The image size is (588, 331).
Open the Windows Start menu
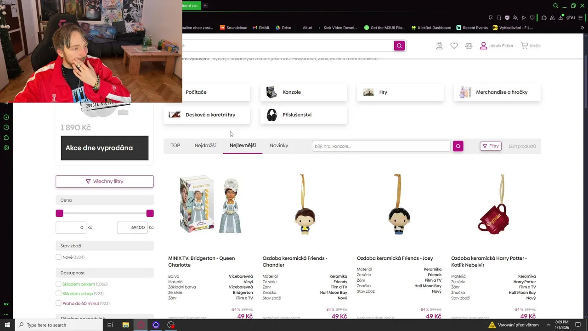7,325
